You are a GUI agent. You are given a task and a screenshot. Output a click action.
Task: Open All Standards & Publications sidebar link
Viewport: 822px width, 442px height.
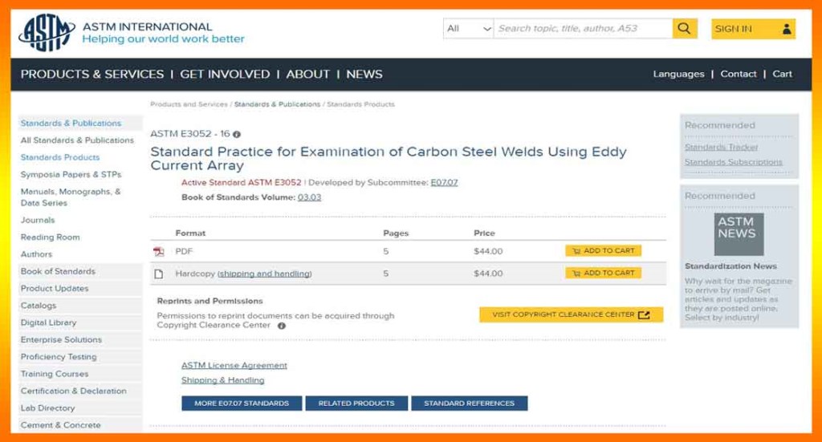click(77, 140)
